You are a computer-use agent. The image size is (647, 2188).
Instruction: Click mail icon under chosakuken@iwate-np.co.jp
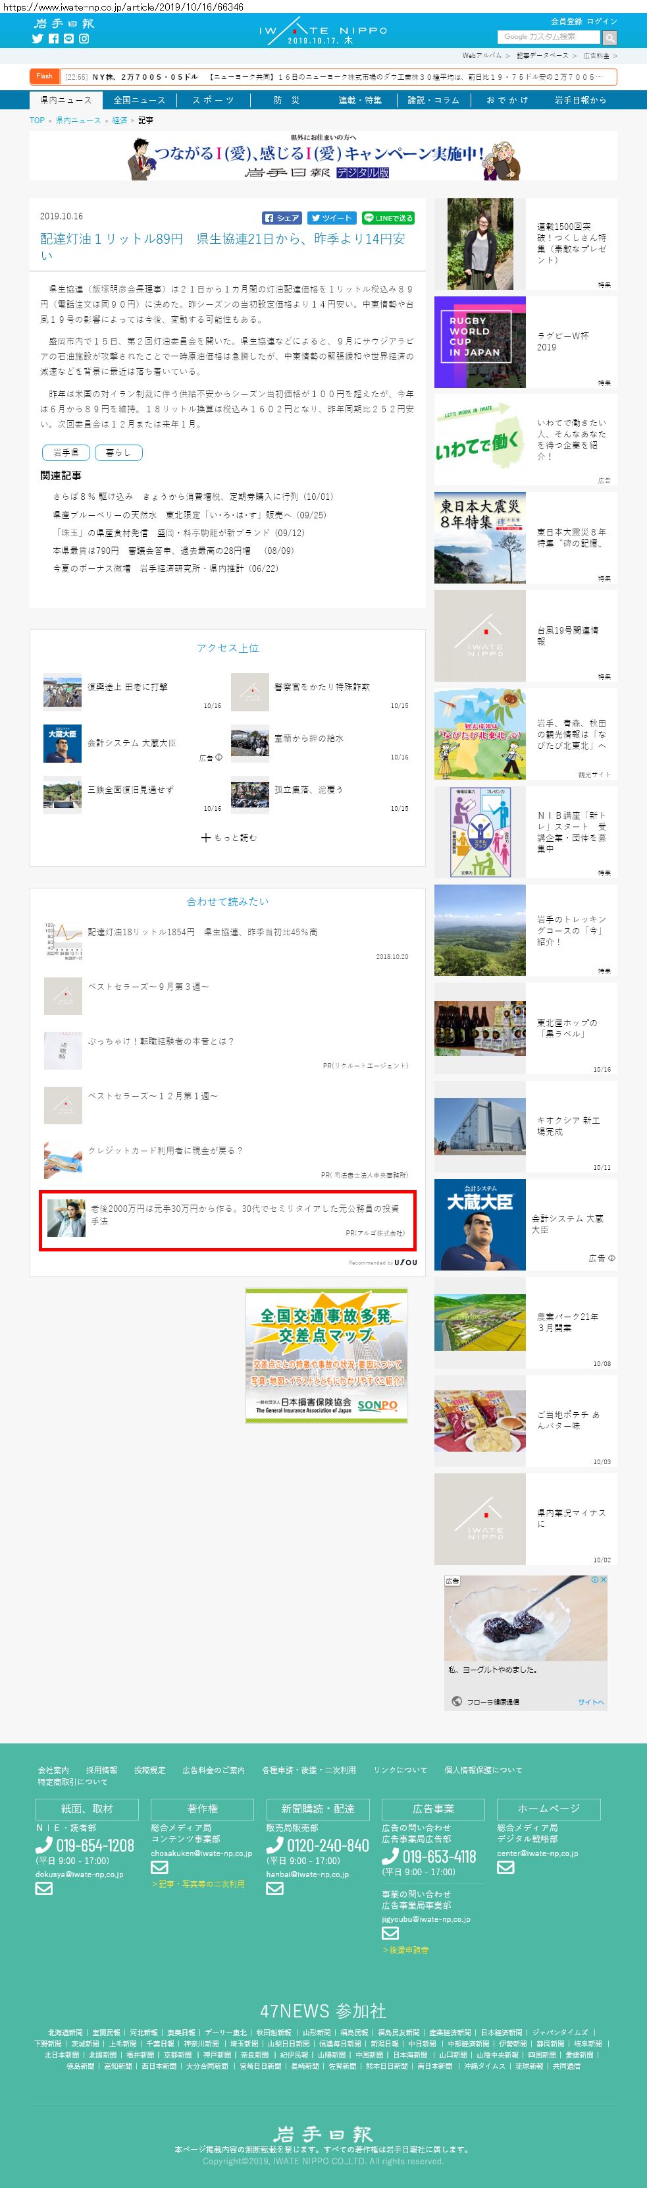pyautogui.click(x=160, y=1868)
